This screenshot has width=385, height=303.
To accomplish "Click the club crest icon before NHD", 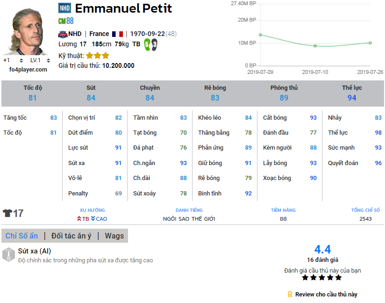I will 63,34.
